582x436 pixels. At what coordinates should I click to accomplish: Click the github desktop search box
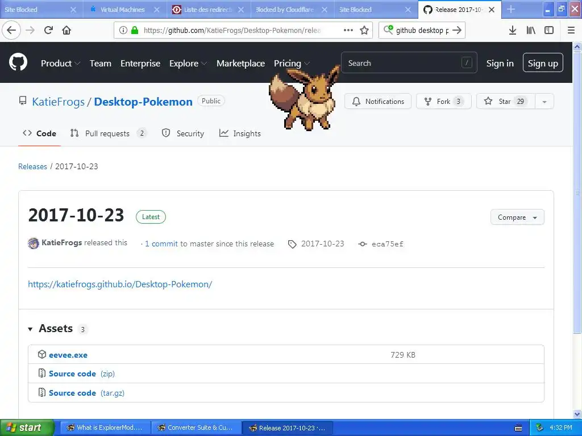(422, 30)
